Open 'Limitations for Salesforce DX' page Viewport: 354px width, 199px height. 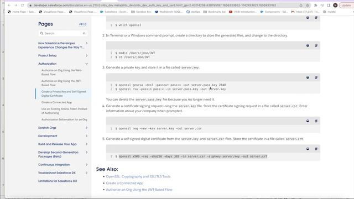click(58, 181)
